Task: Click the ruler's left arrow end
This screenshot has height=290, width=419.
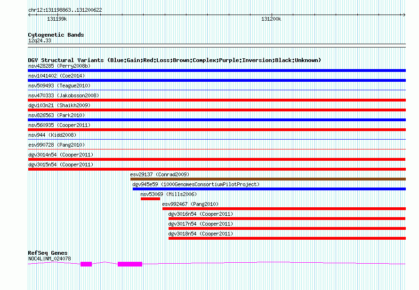Action: coord(29,15)
